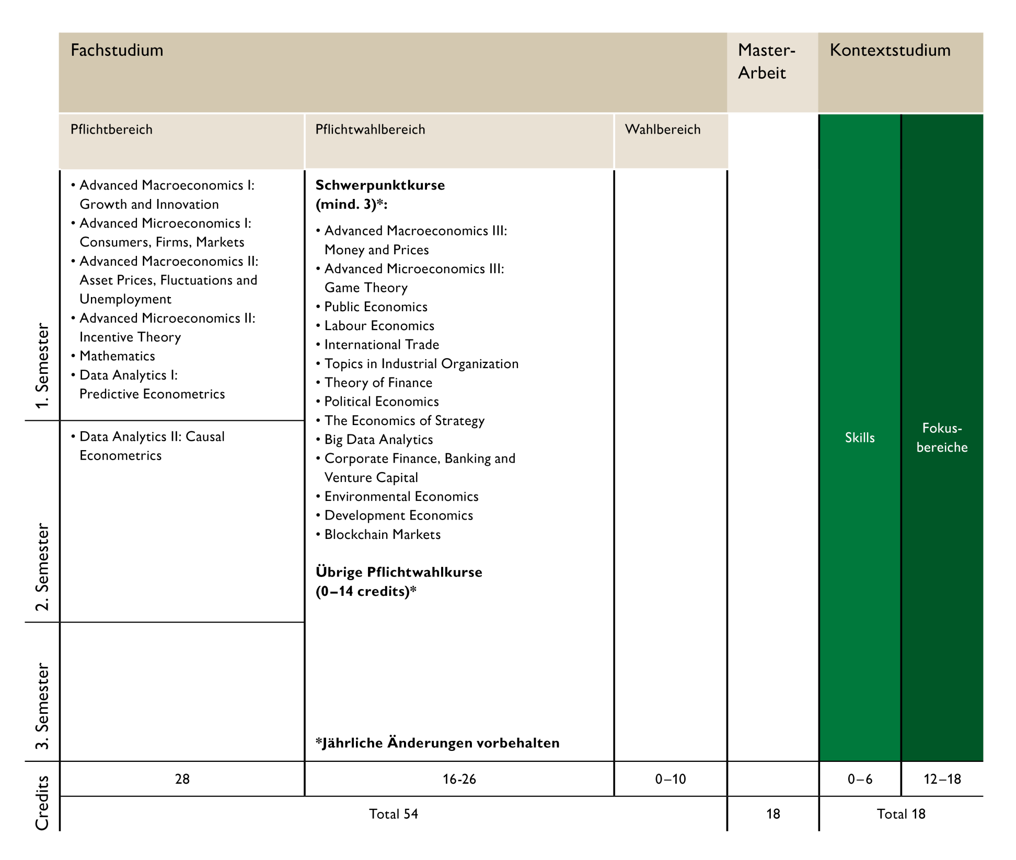The height and width of the screenshot is (860, 1016).
Task: Click the Fachstudium header cell
Action: point(117,51)
